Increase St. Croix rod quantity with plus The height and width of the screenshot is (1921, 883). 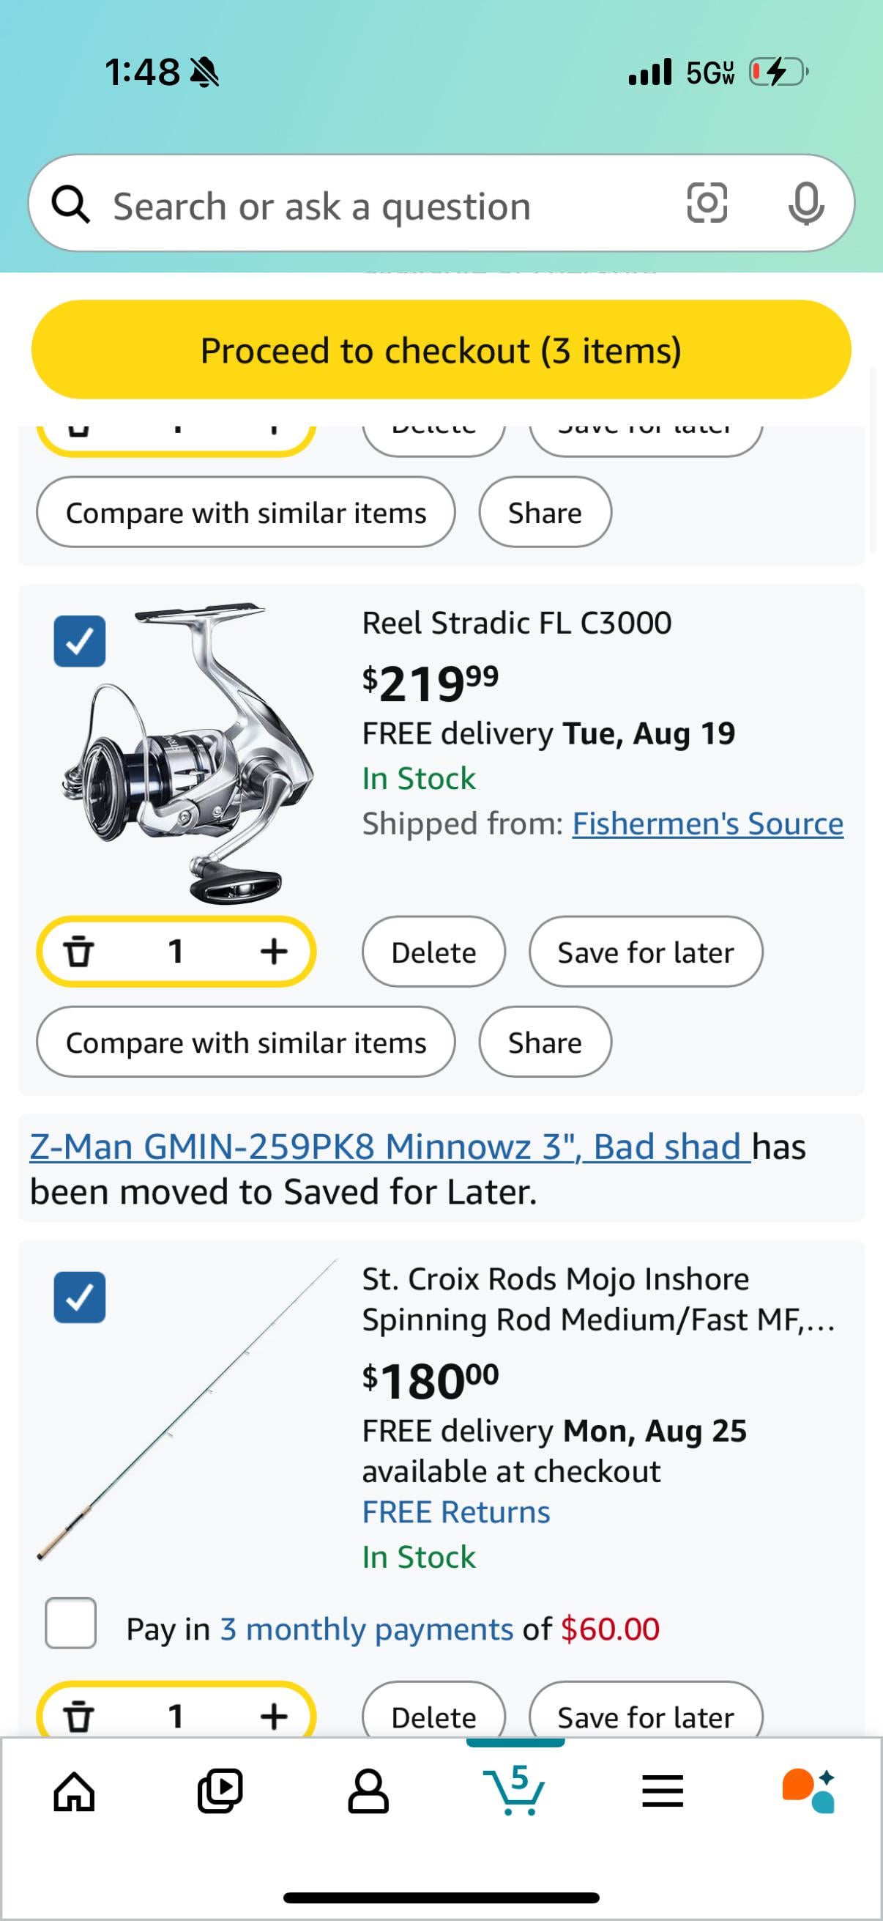coord(274,1717)
